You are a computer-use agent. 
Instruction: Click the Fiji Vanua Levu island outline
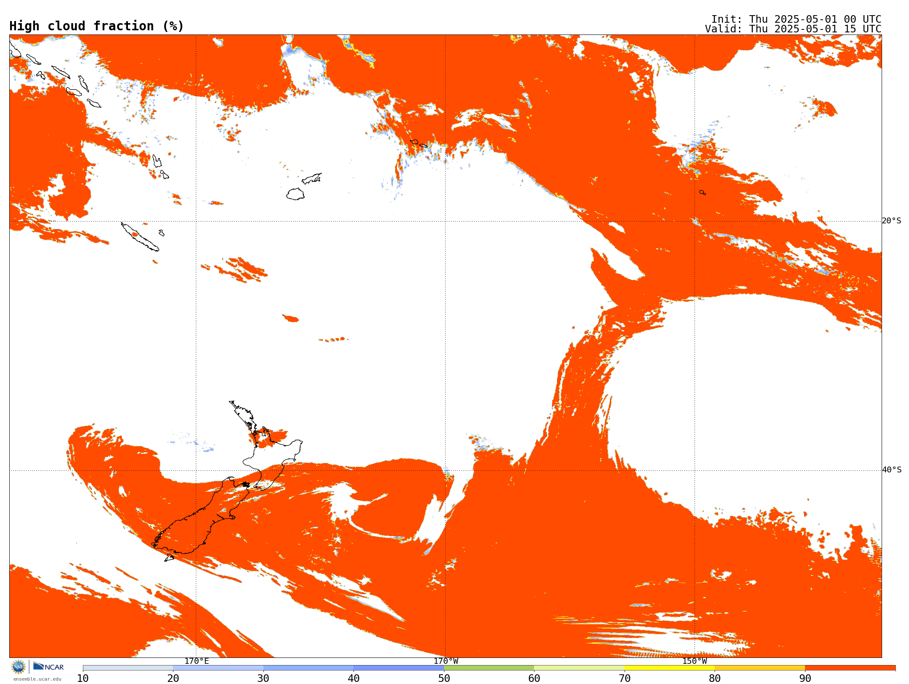(312, 178)
